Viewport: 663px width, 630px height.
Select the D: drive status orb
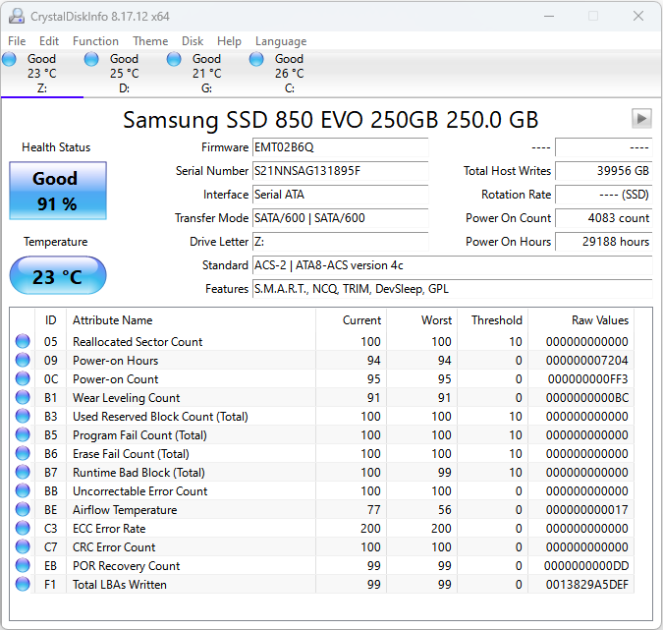92,60
